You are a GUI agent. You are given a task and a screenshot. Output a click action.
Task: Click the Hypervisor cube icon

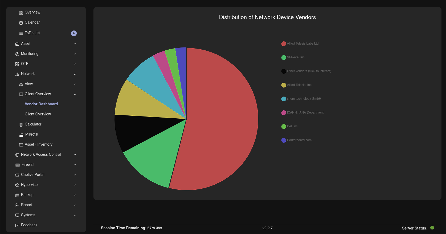point(17,185)
